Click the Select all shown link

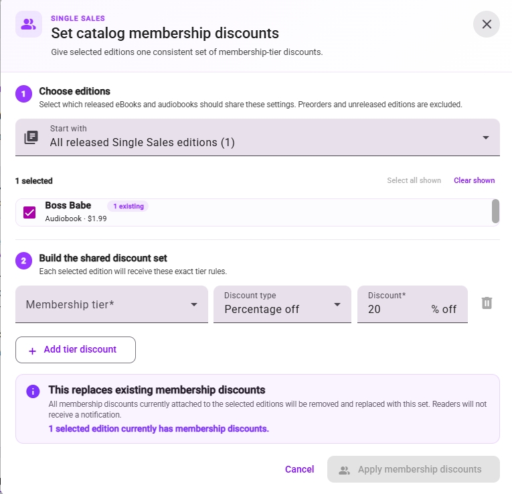pos(414,180)
